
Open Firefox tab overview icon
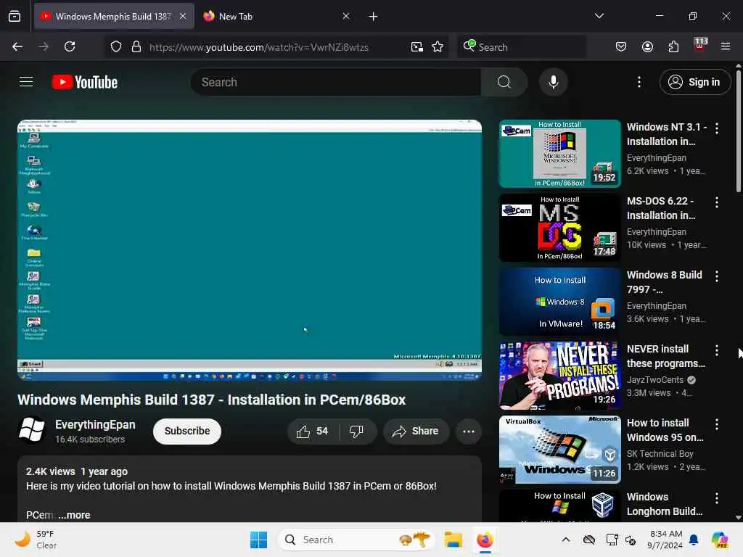15,16
